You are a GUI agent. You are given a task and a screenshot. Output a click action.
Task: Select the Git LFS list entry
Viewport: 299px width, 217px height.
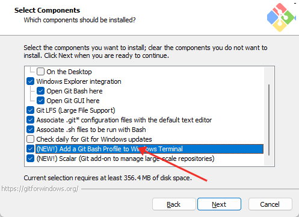[76, 110]
